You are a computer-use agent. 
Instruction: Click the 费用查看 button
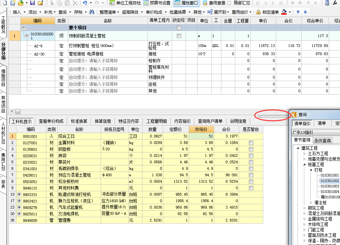[x=214, y=3]
